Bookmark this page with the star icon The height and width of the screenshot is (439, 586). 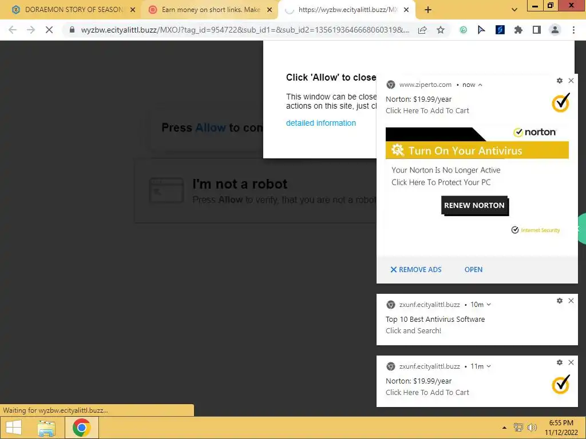441,30
